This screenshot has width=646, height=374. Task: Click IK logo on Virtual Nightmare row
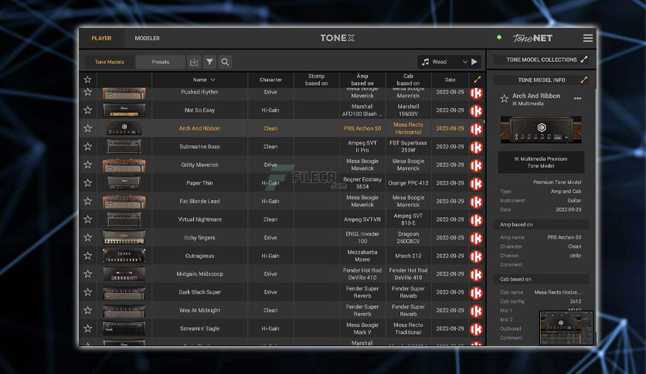[476, 220]
